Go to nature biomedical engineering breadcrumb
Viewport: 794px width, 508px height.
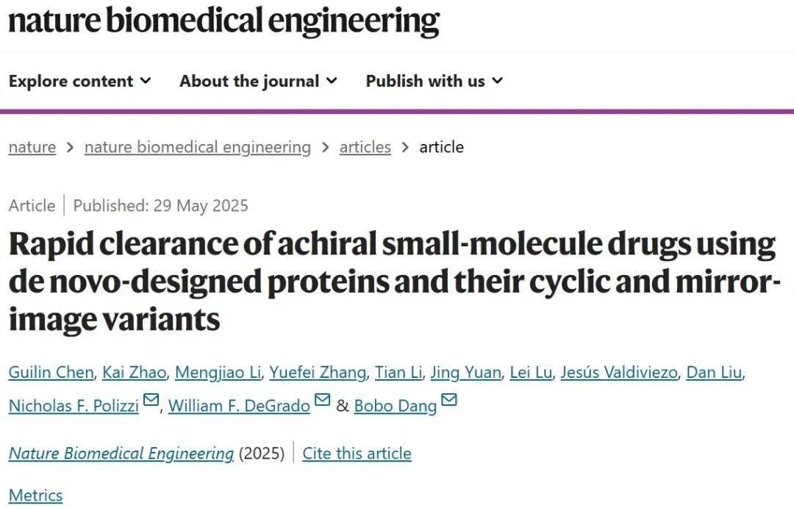pos(198,147)
